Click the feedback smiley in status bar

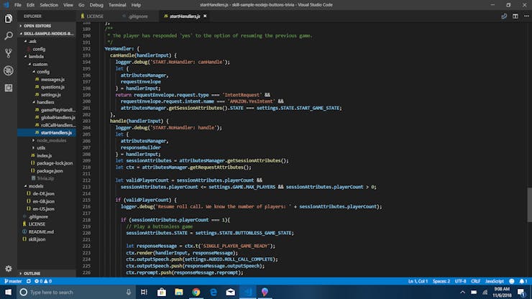pos(512,281)
